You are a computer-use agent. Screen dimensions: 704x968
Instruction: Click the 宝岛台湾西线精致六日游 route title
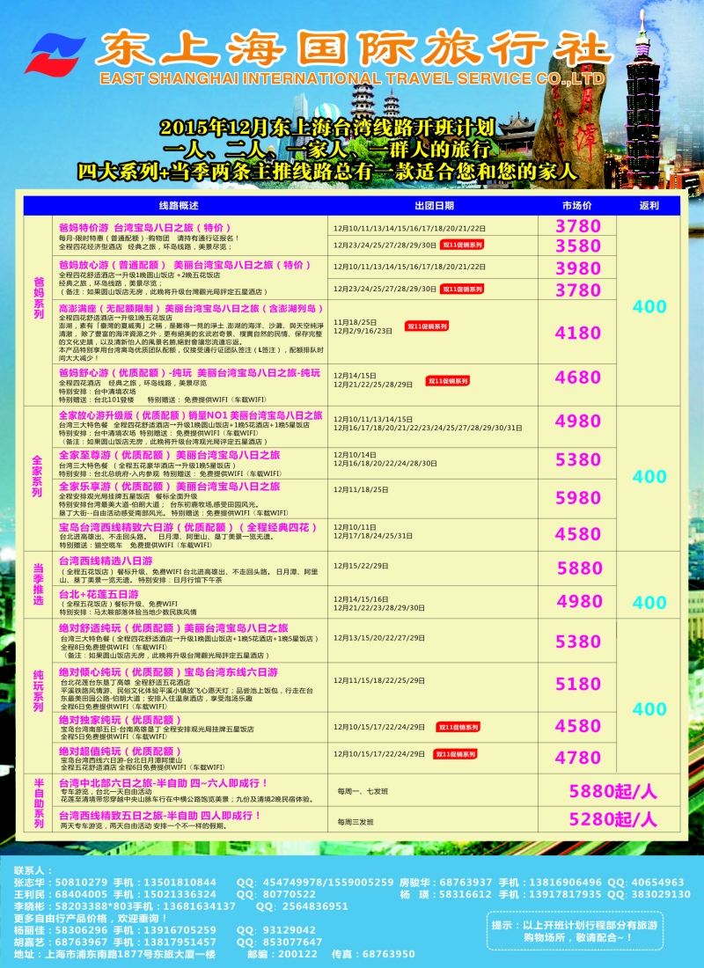click(x=188, y=527)
